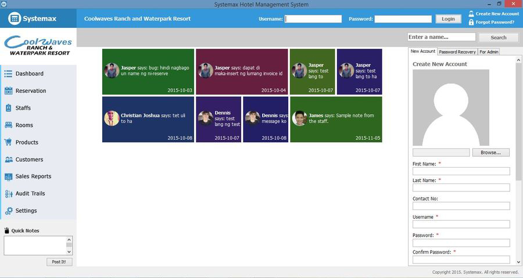Screen dimensions: 523x278
Task: Open the For Admin tab
Action: 489,52
